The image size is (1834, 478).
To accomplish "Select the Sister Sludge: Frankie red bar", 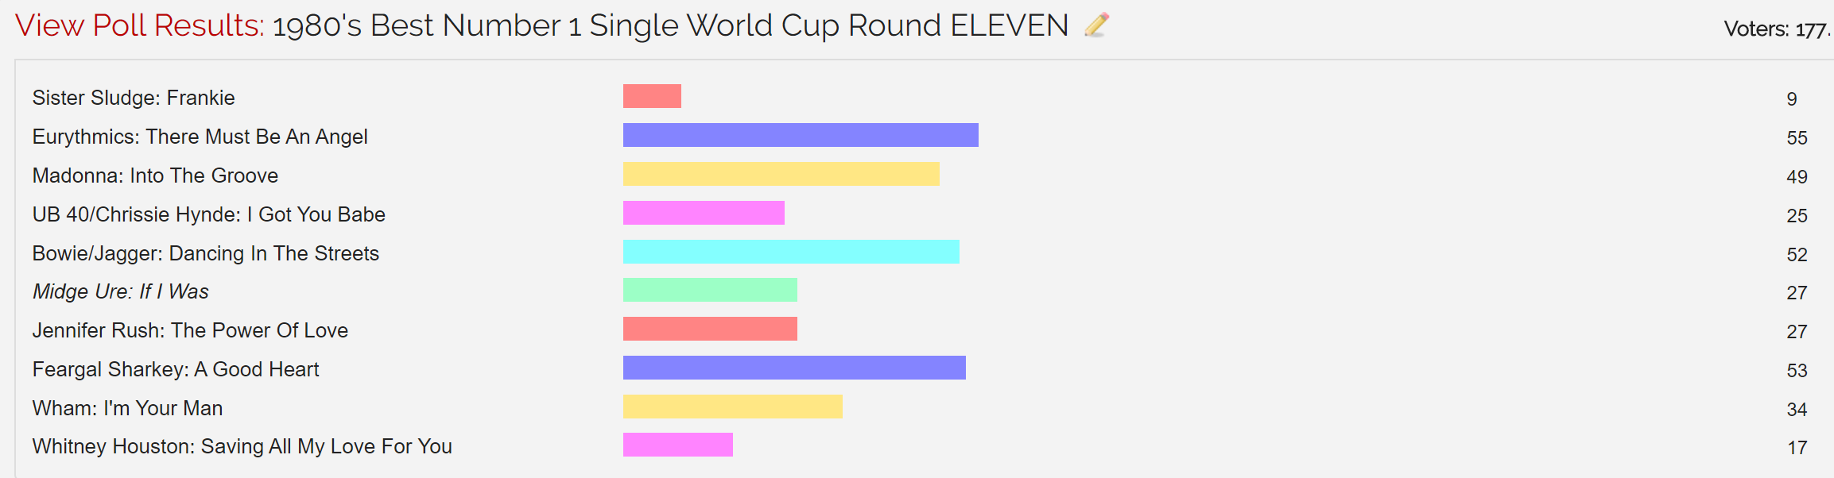I will pos(652,96).
